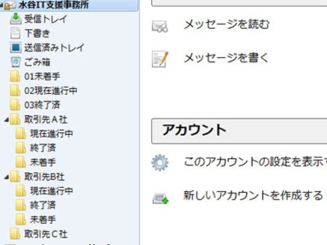Select the 取引先Ｃ社 folder label

coord(46,234)
